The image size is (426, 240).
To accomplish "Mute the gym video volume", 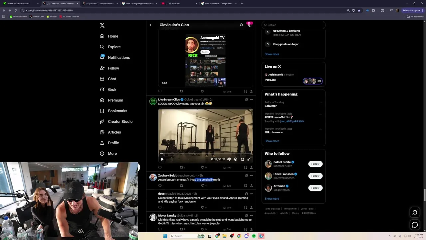I will (x=229, y=159).
